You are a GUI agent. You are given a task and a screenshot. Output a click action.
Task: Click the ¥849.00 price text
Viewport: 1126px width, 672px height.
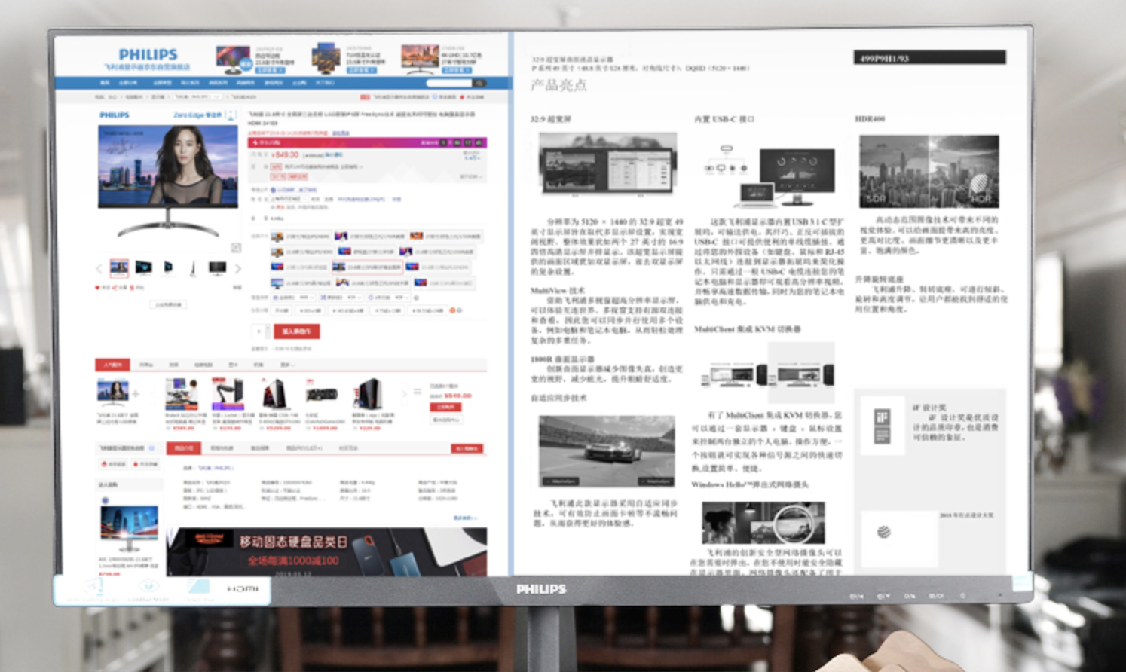click(285, 154)
